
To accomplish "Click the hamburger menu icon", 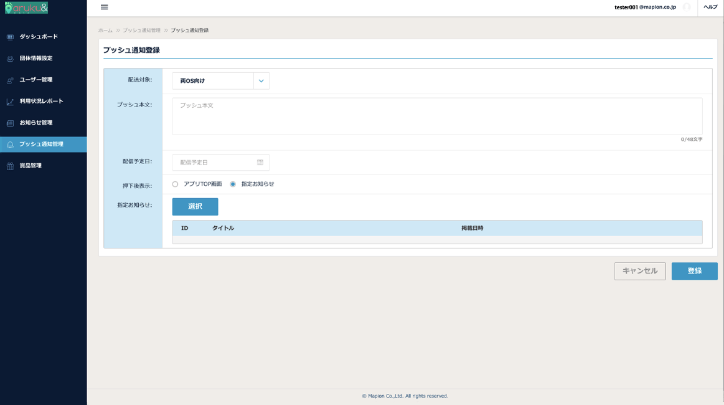I will [104, 7].
